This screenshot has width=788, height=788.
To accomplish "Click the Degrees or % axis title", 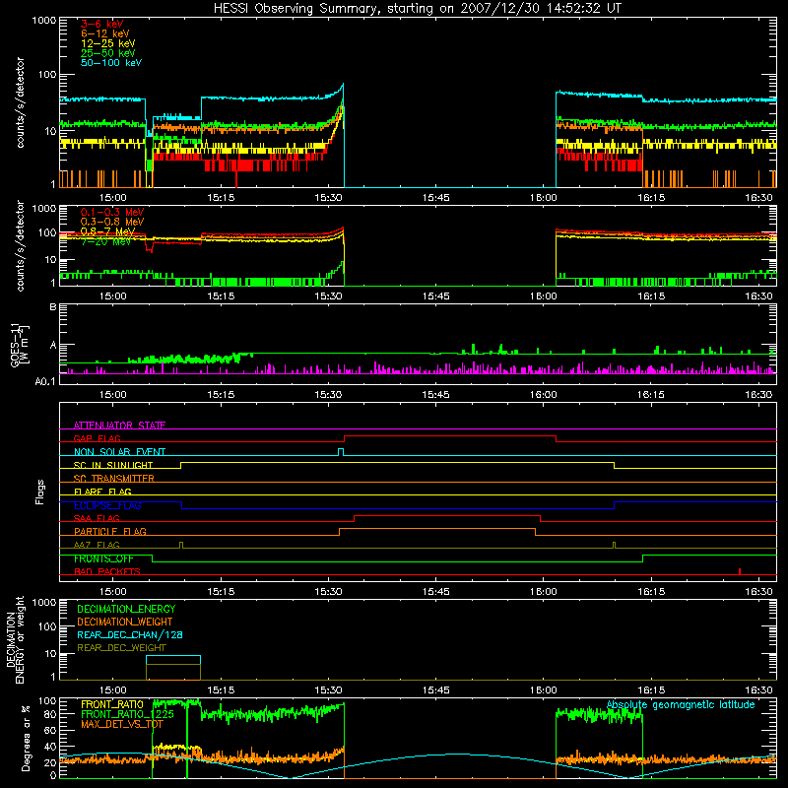I will 26,738.
